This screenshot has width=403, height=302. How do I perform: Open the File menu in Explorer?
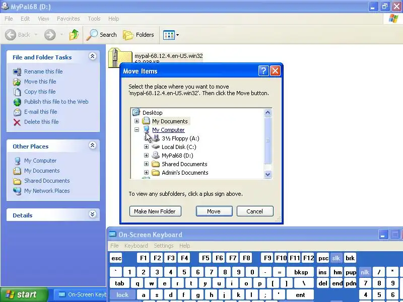click(9, 19)
